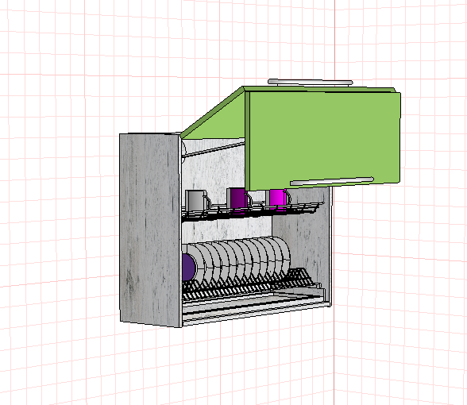Pick the gray mug on upper rack

click(x=197, y=200)
